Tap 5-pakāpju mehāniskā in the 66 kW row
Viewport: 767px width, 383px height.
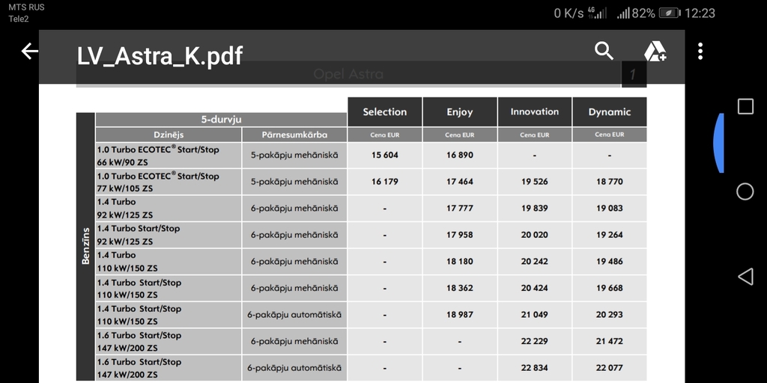click(x=294, y=156)
